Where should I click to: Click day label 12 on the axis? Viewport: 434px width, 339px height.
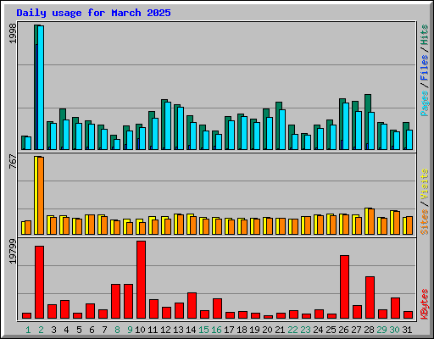pos(165,330)
